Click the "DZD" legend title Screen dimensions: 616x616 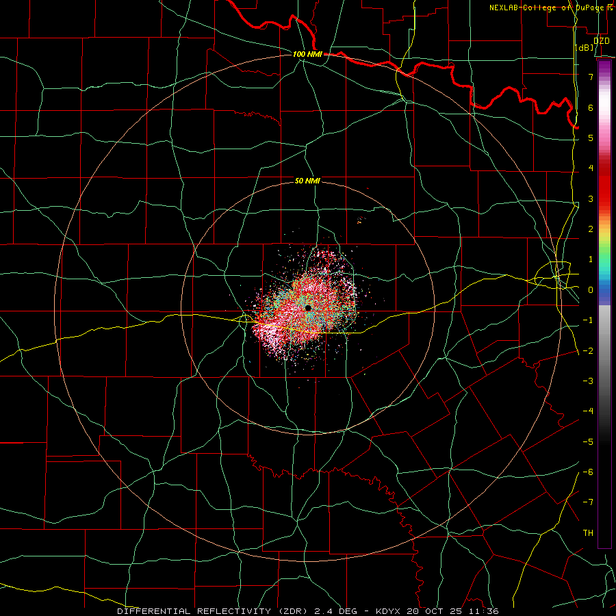click(602, 41)
